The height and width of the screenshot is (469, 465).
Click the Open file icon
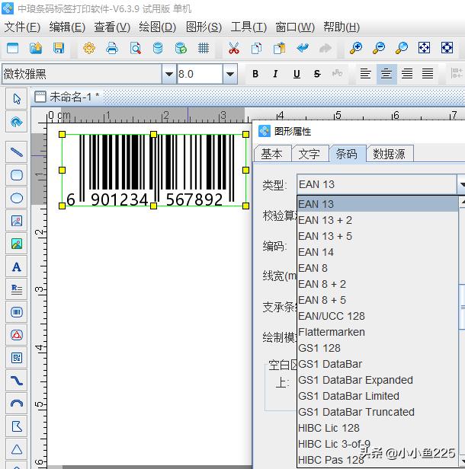pos(36,48)
